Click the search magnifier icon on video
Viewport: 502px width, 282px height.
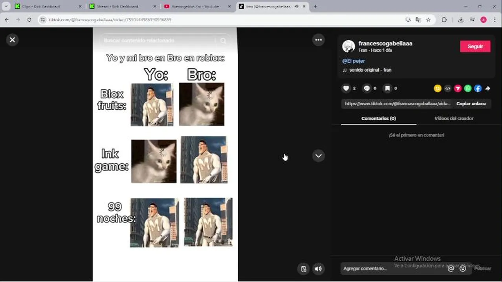223,41
